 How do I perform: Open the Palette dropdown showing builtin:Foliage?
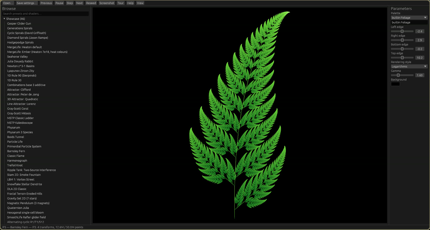(409, 18)
